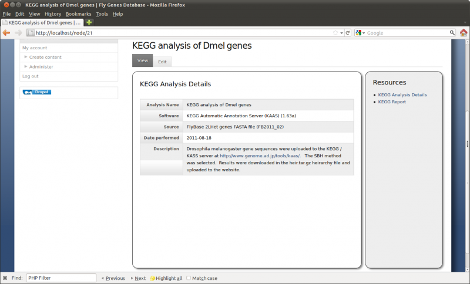Image resolution: width=470 pixels, height=284 pixels.
Task: Click the browser Forward arrow
Action: click(x=18, y=33)
